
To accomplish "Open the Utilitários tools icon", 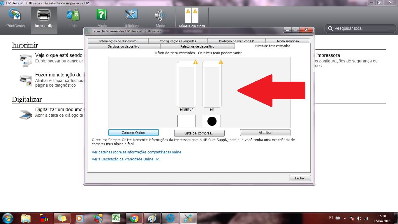I will point(131,15).
